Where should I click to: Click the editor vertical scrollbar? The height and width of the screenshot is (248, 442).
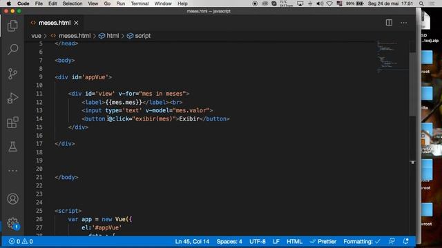click(412, 84)
